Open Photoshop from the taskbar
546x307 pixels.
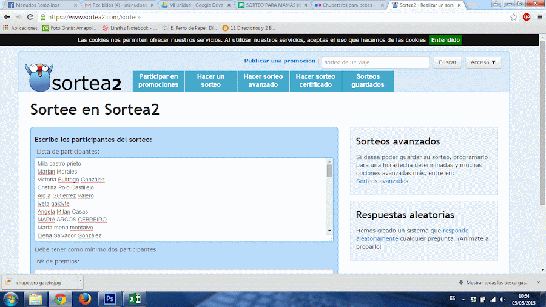click(110, 299)
